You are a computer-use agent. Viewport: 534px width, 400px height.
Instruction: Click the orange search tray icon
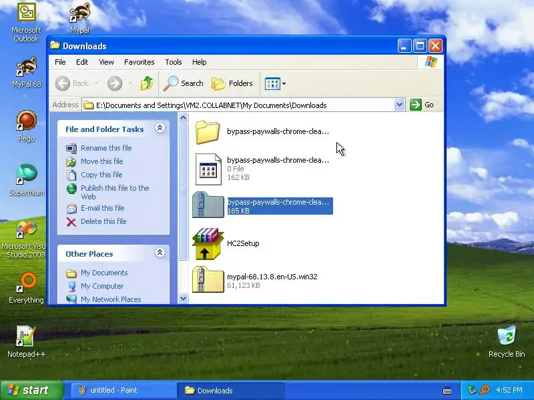[x=485, y=390]
